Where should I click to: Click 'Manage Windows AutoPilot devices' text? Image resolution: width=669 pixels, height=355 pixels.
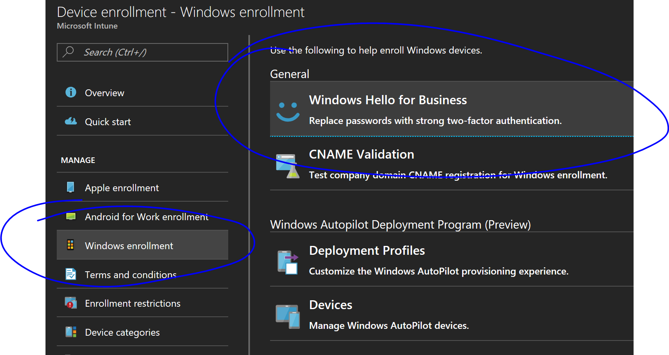pyautogui.click(x=389, y=326)
